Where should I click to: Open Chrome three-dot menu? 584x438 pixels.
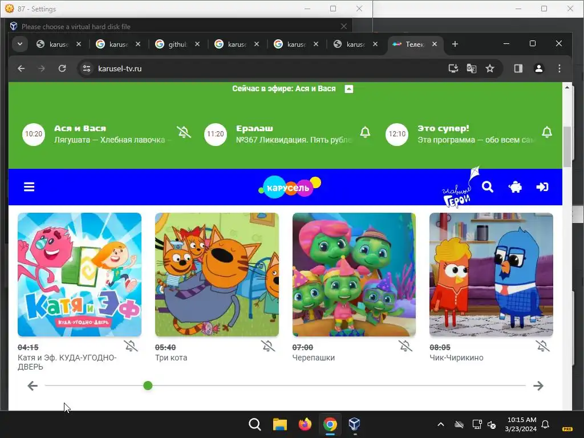pyautogui.click(x=559, y=68)
